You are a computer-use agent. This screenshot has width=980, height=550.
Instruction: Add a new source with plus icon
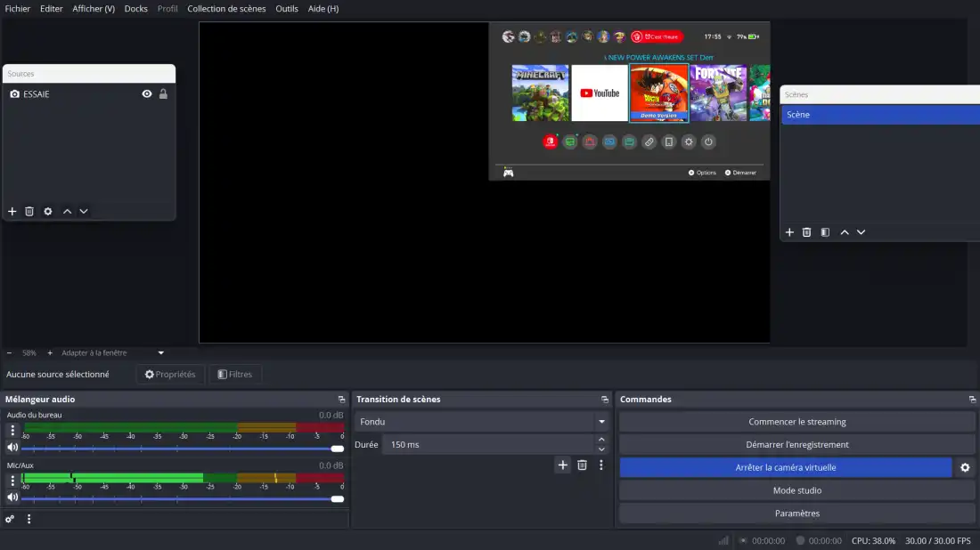[12, 212]
